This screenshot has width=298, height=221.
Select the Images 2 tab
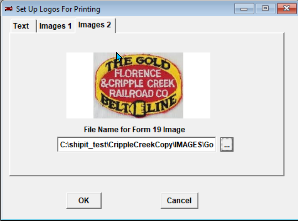[x=95, y=25]
